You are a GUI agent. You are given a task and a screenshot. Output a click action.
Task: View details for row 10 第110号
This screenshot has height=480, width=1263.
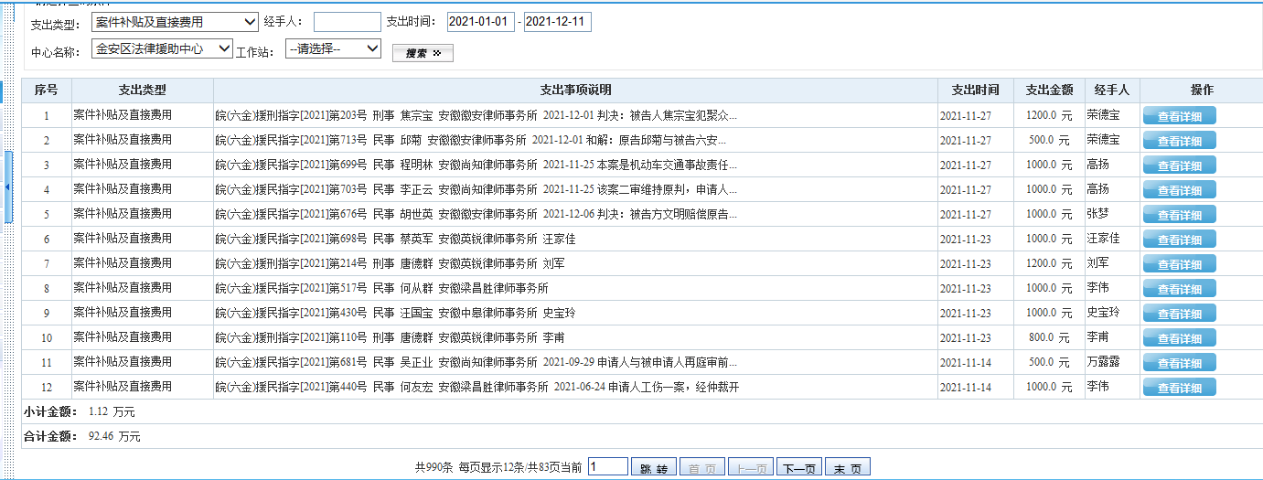1179,338
